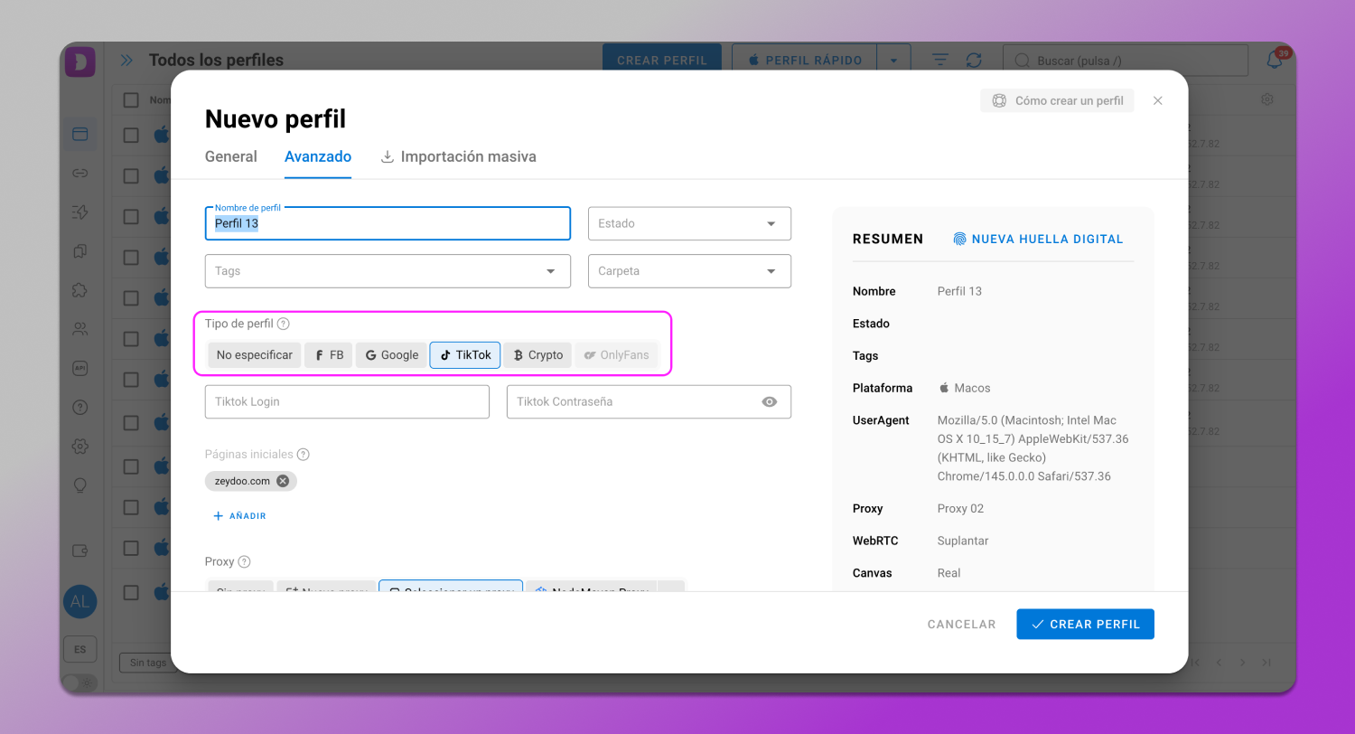
Task: Click Nueva Huella Digital link
Action: [x=1038, y=240]
